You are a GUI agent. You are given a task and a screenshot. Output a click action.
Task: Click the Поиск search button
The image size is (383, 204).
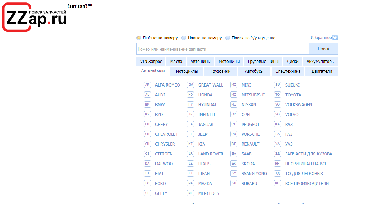(324, 49)
